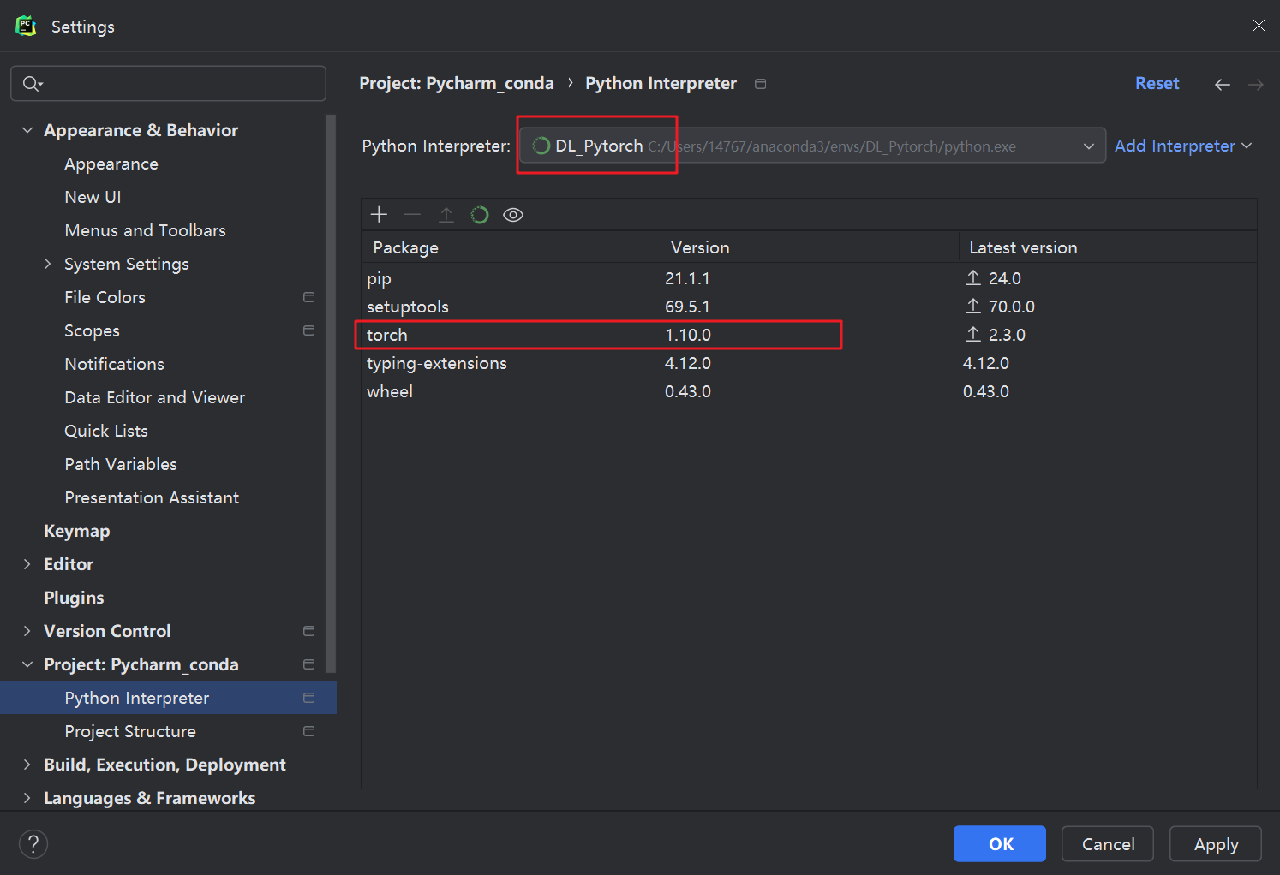Go forward with the right arrow
The width and height of the screenshot is (1280, 875).
click(1256, 84)
